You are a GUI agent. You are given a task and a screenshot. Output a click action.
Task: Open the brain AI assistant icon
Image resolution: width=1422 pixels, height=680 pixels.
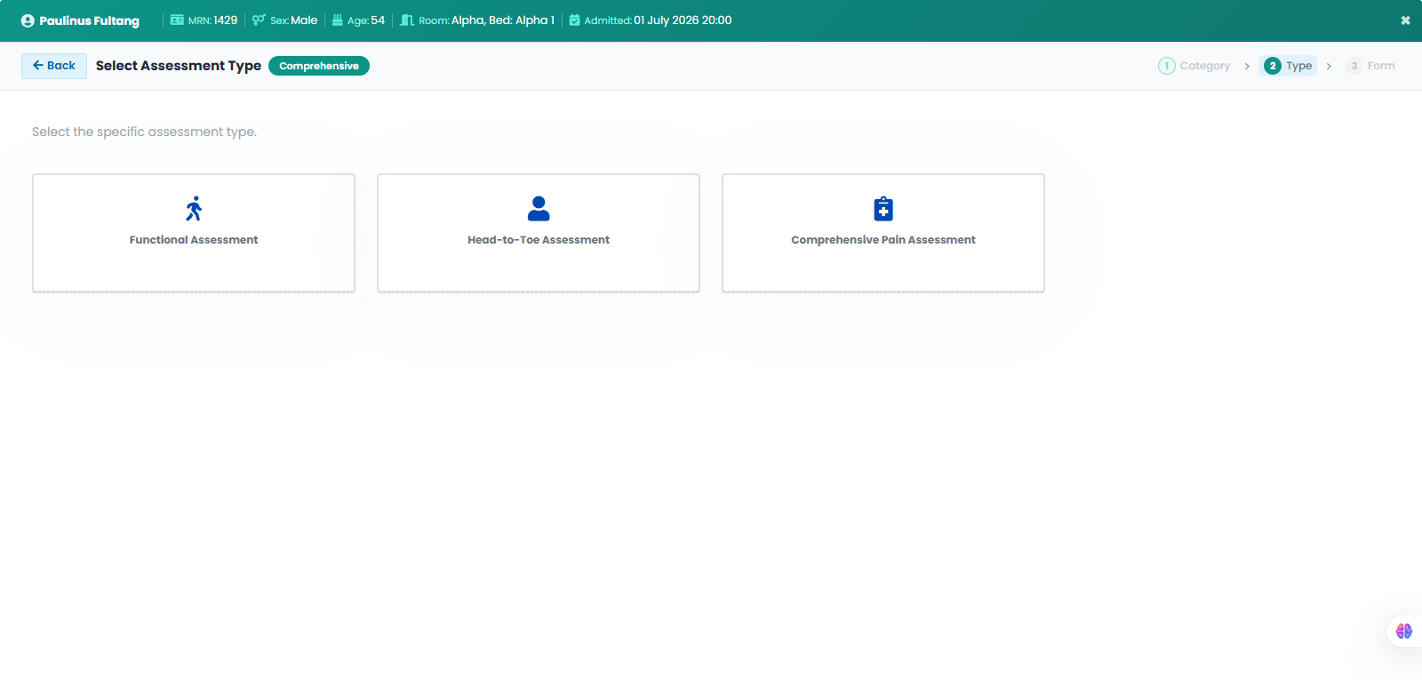click(1404, 631)
